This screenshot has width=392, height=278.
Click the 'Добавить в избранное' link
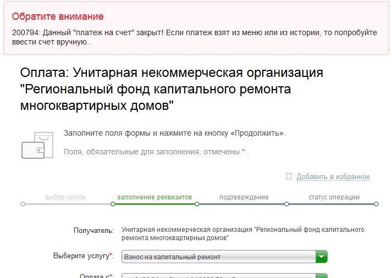[333, 176]
